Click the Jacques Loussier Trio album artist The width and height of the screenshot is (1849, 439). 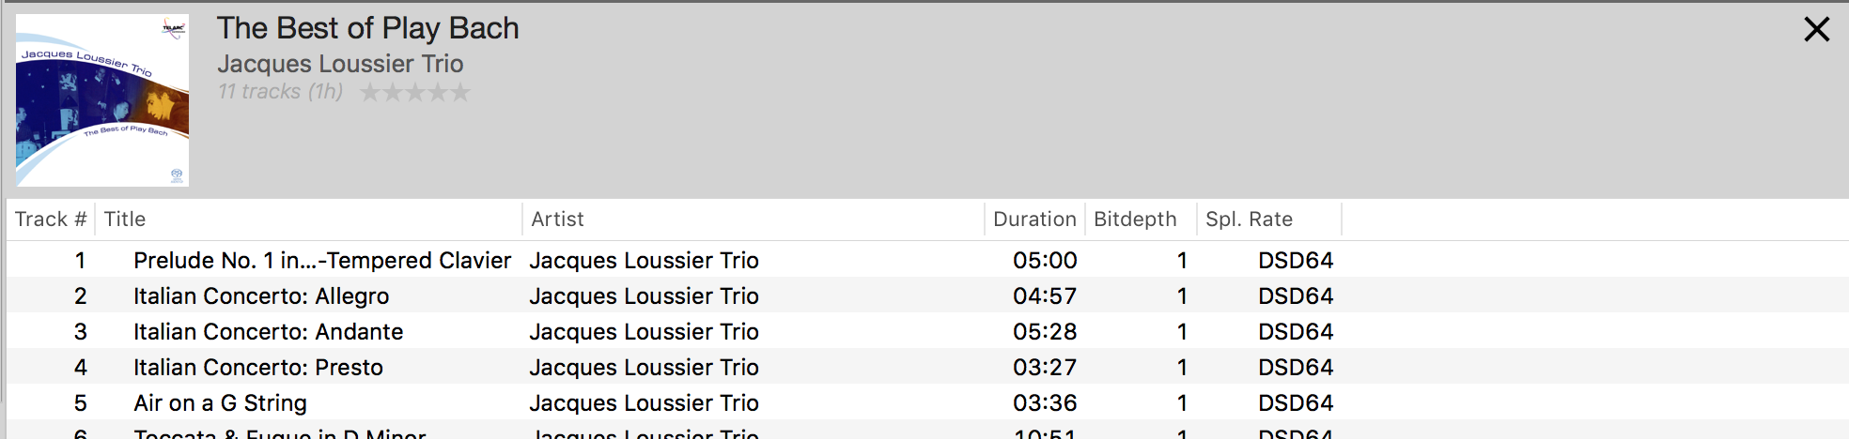tap(340, 64)
